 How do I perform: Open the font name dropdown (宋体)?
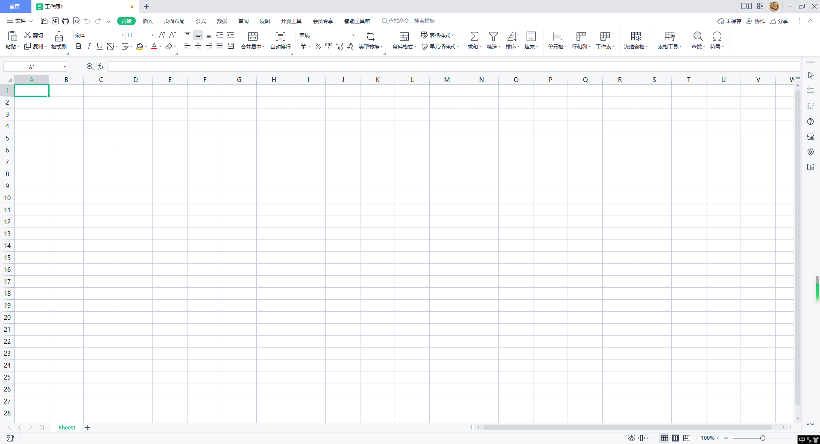coord(123,35)
